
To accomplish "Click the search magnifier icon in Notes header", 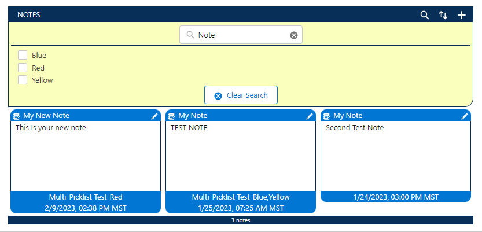I will (425, 15).
